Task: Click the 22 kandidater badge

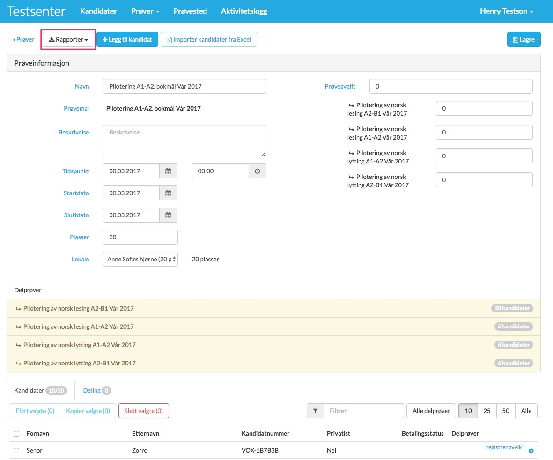Action: point(512,308)
